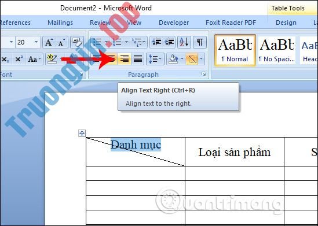This screenshot has width=318, height=226.
Task: Show paragraph marks with the pilcrow button
Action: click(x=200, y=42)
